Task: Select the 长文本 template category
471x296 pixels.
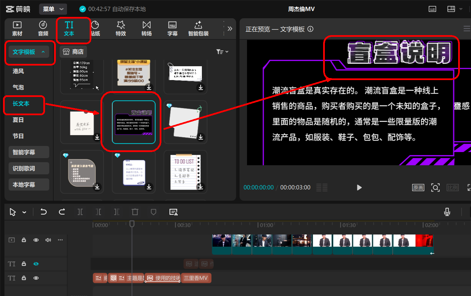Action: point(21,104)
